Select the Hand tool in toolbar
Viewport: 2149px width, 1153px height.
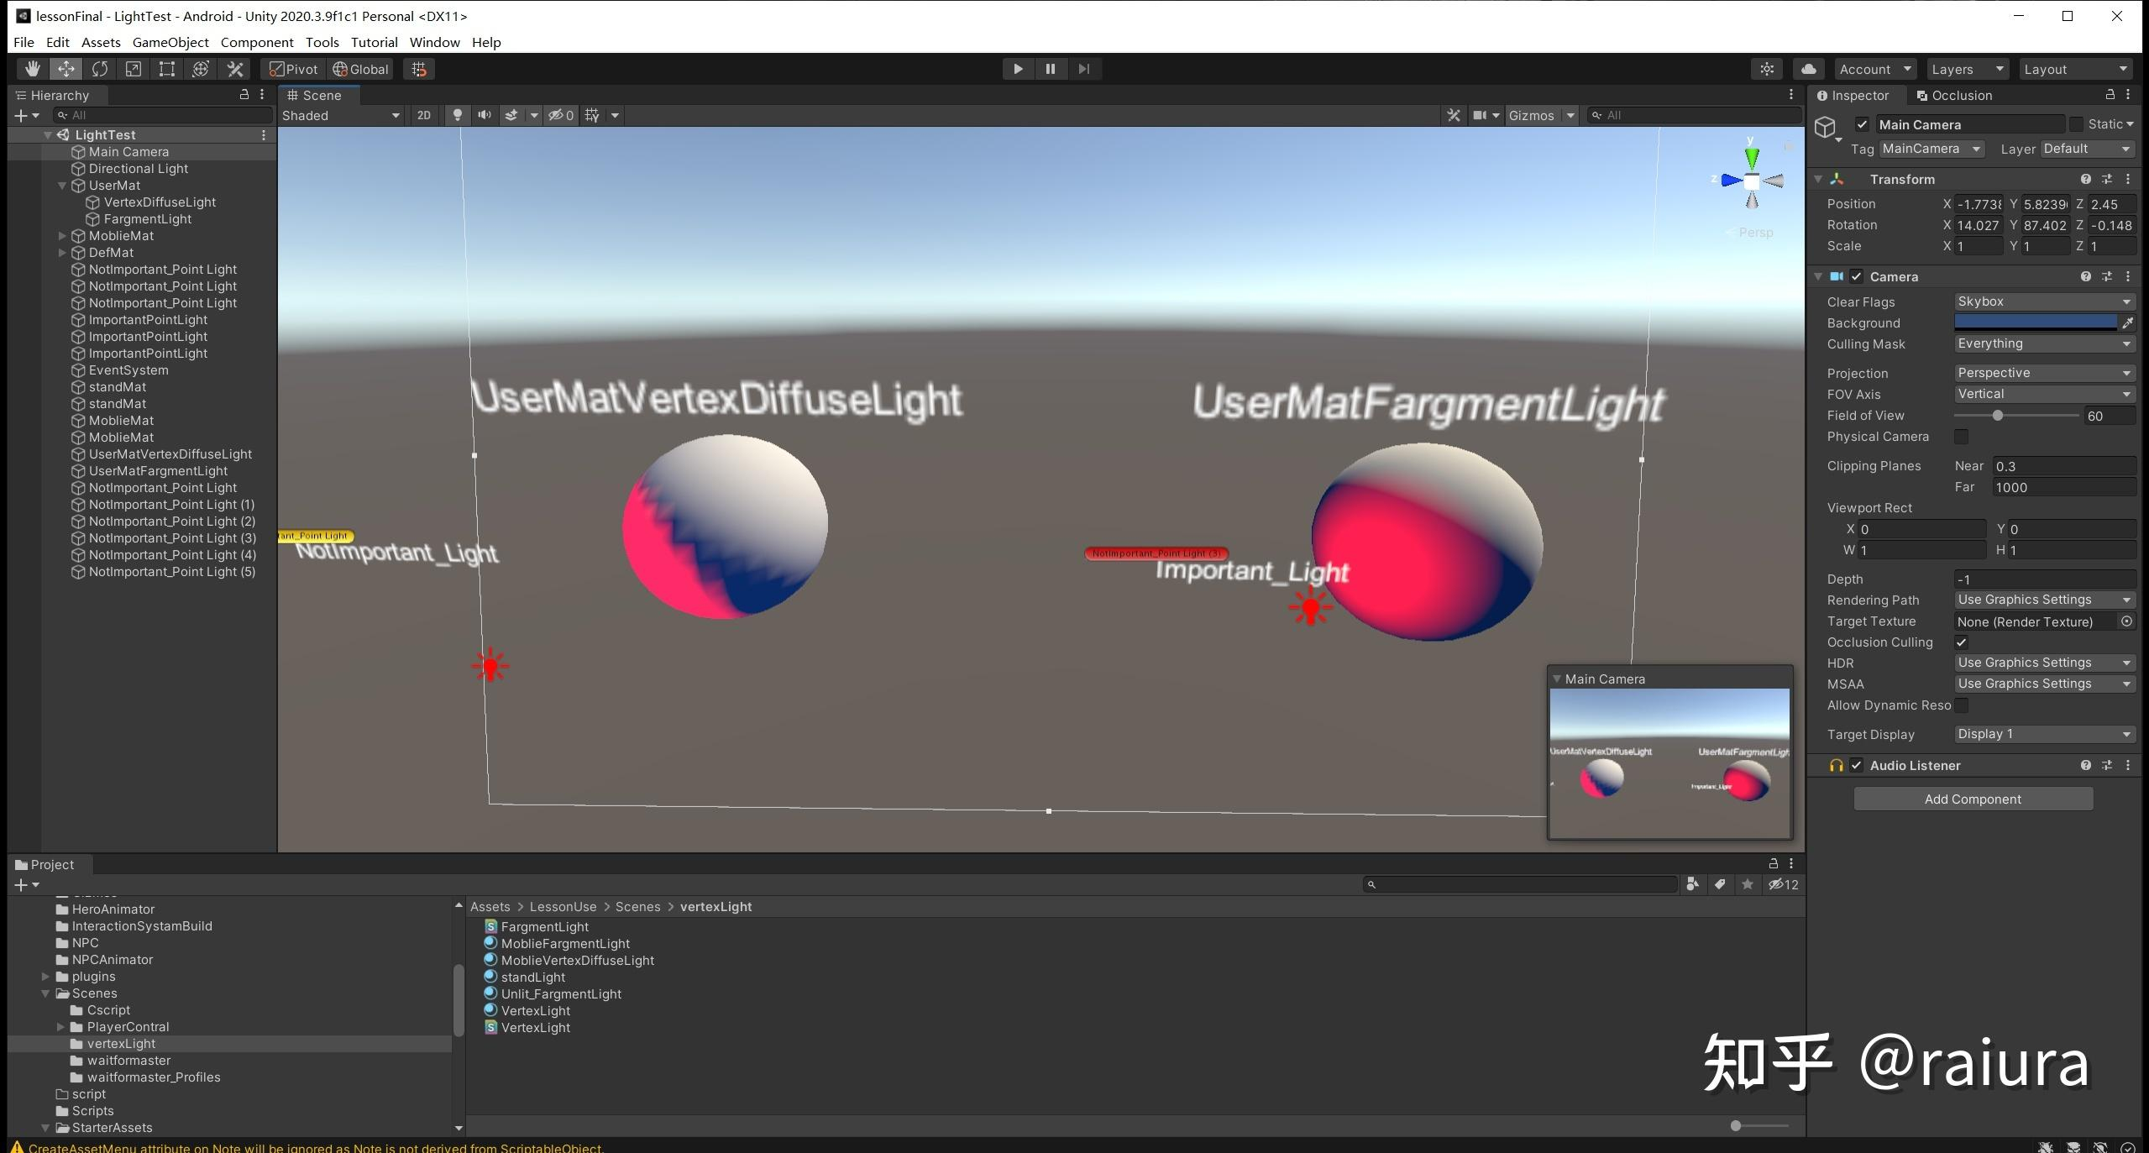32,69
